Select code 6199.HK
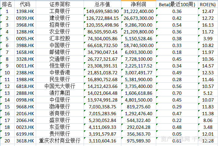 click(25, 134)
